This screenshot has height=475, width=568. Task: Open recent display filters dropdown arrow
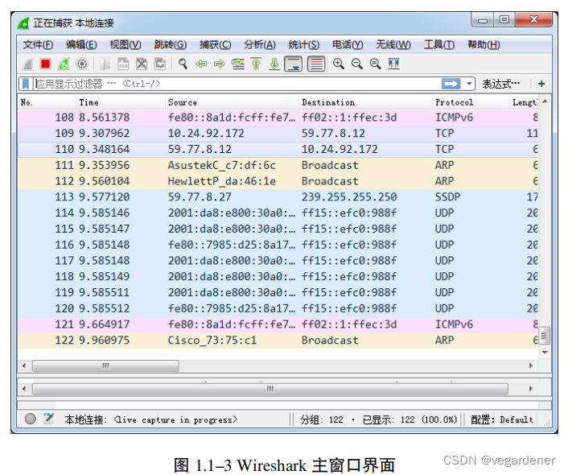(x=469, y=84)
